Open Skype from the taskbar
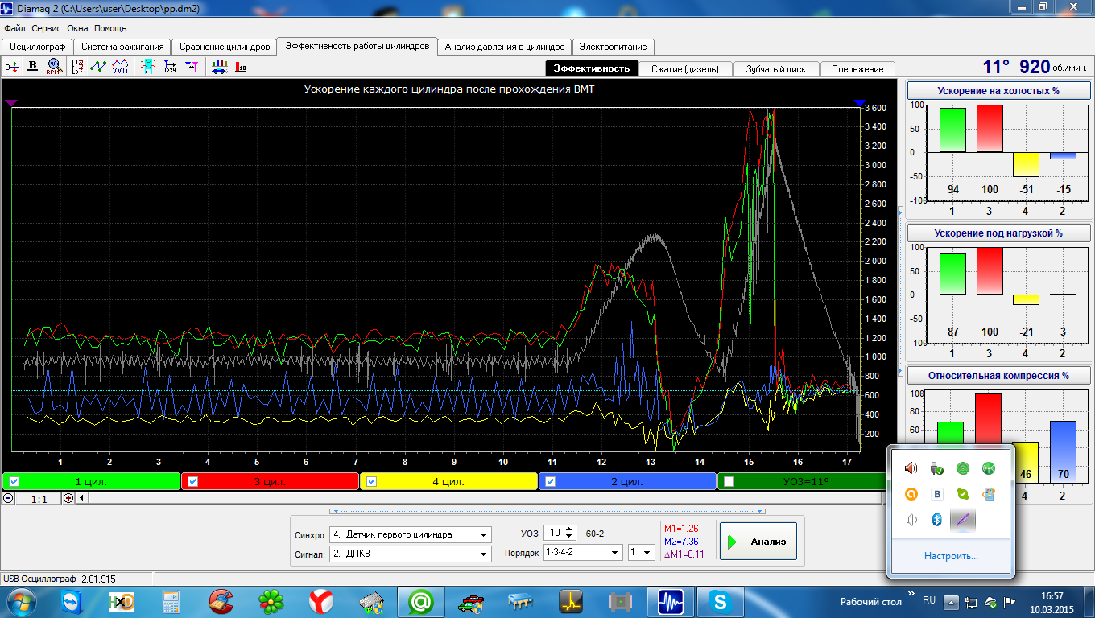1095x618 pixels. click(x=719, y=601)
